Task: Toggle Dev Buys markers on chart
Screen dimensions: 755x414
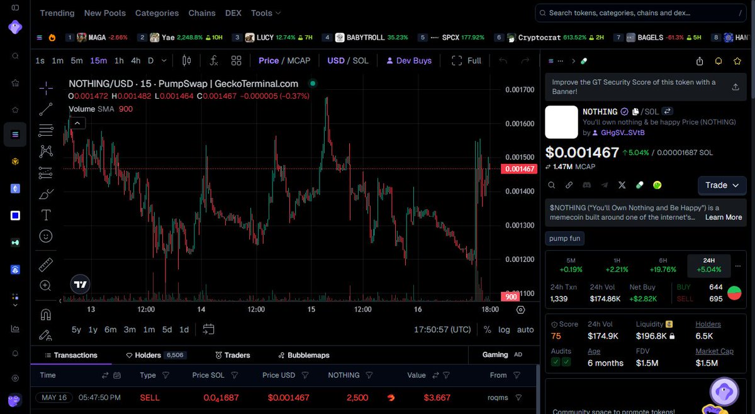Action: pyautogui.click(x=409, y=60)
